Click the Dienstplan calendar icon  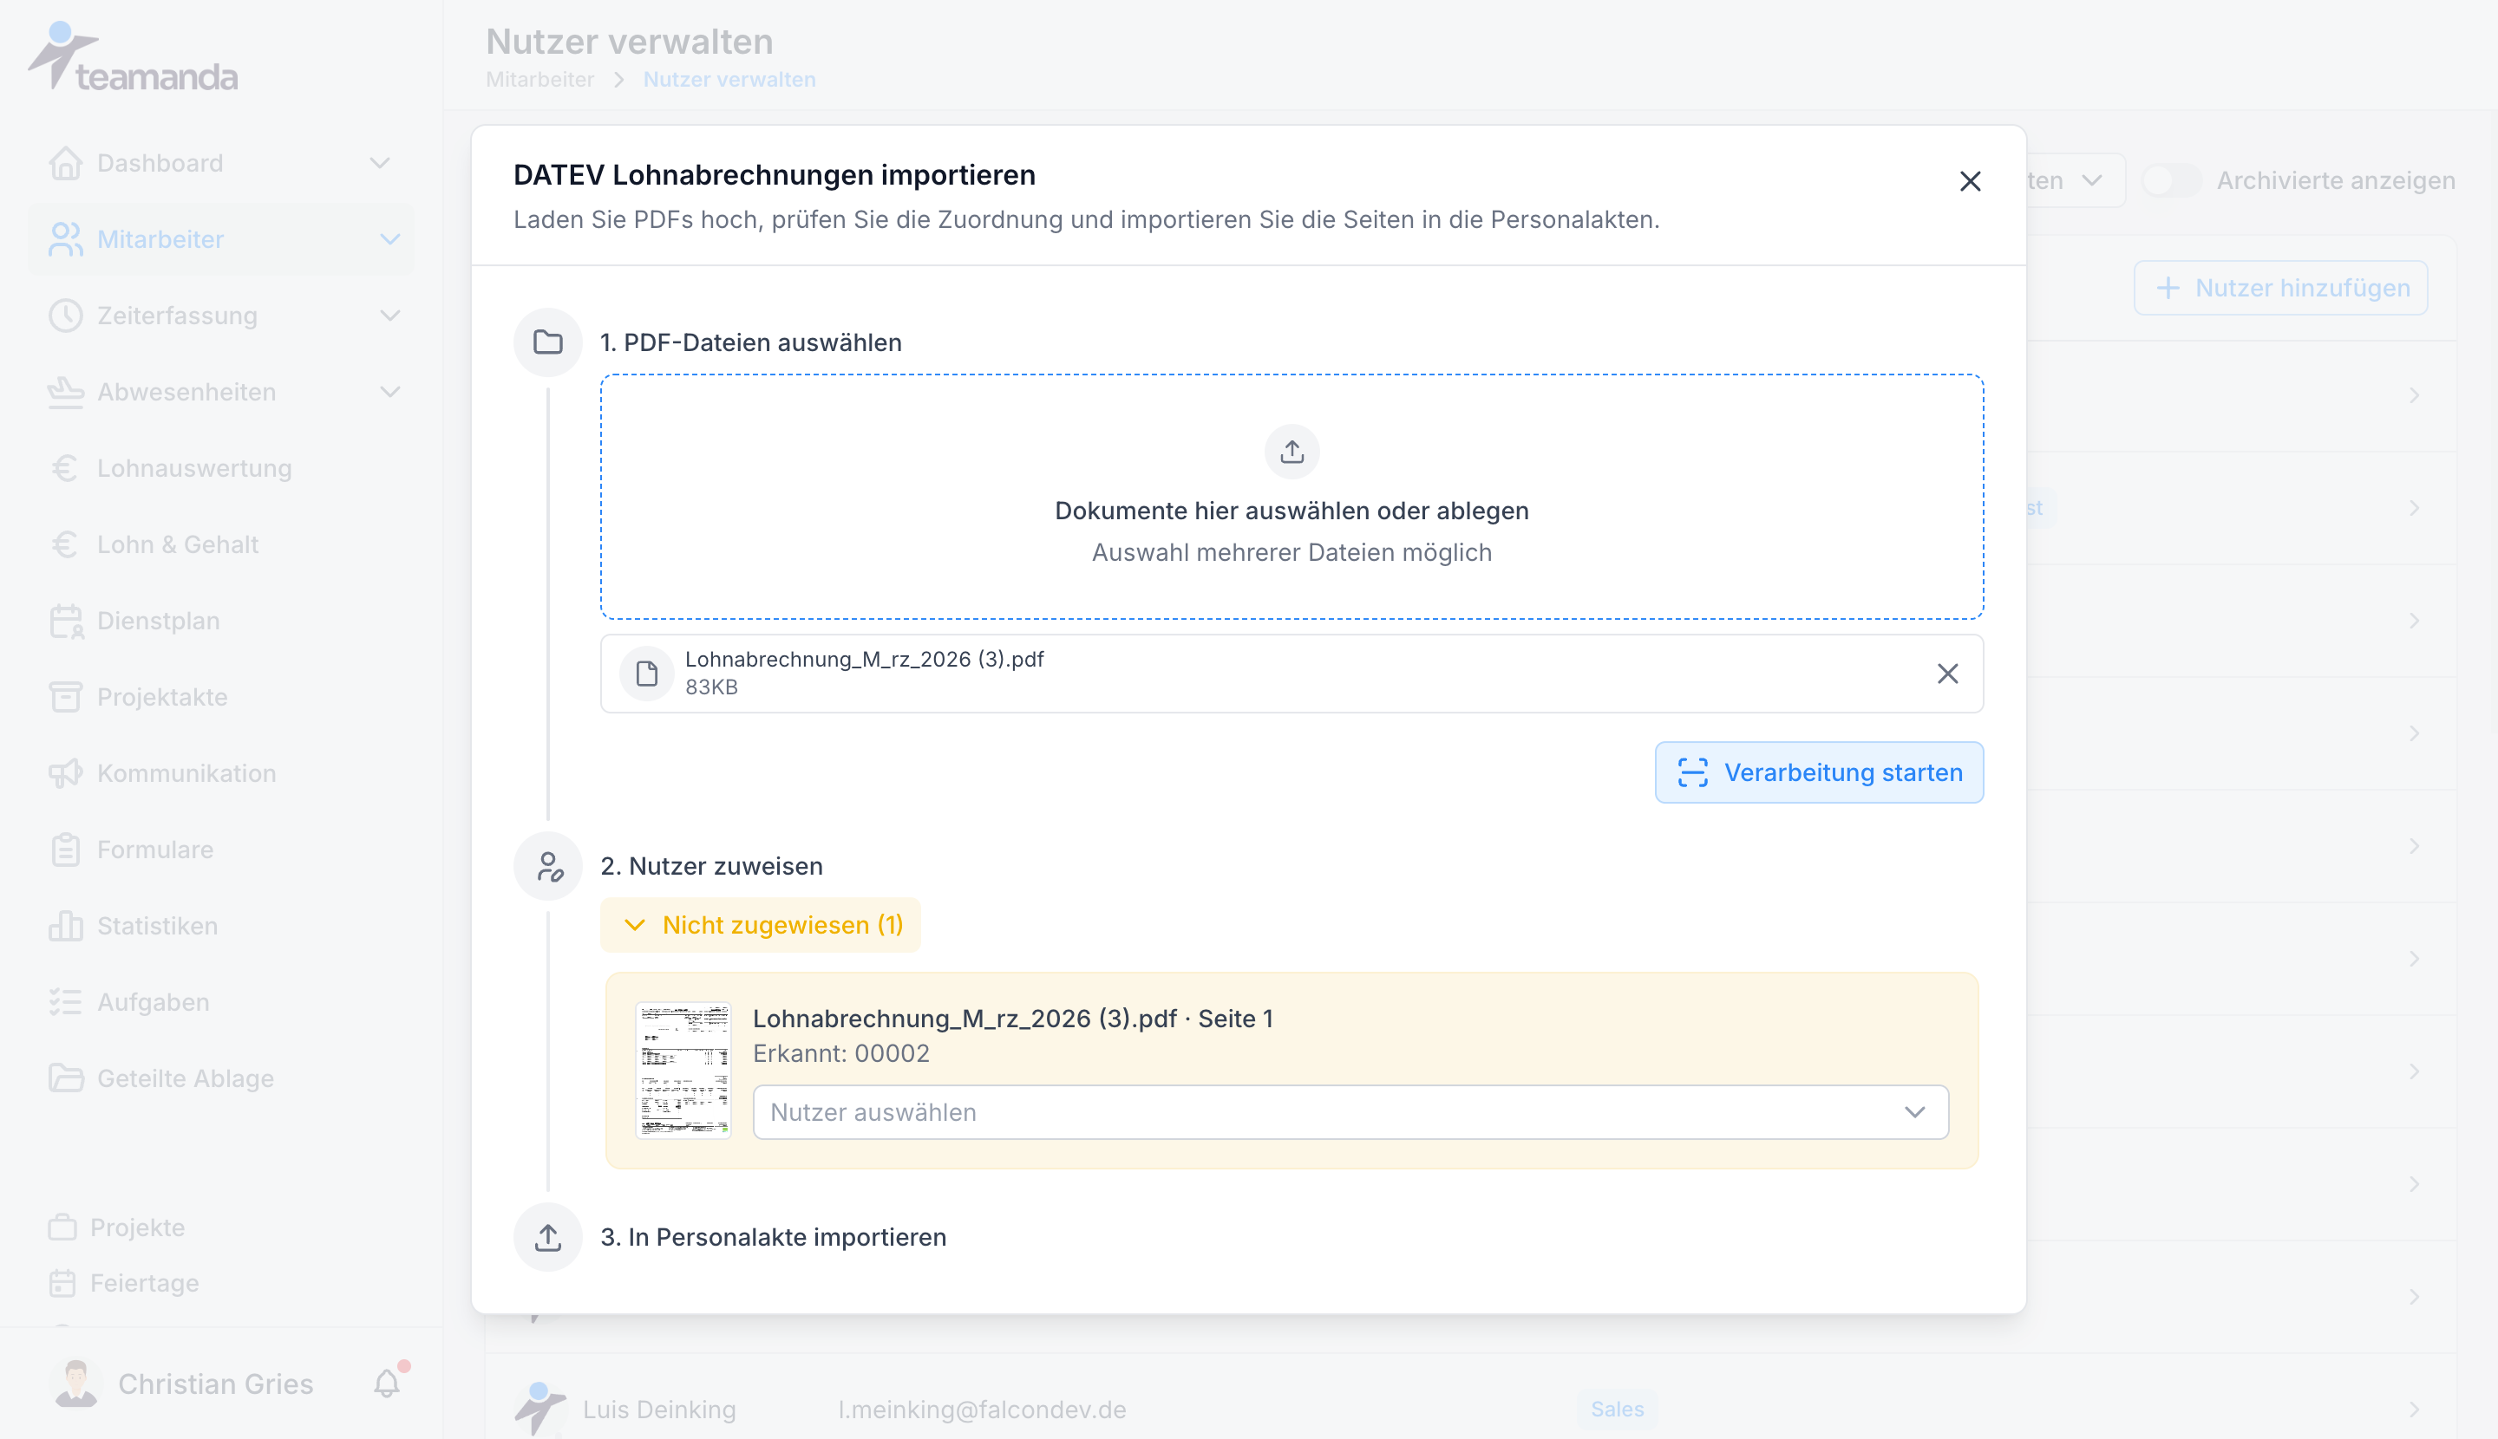65,621
